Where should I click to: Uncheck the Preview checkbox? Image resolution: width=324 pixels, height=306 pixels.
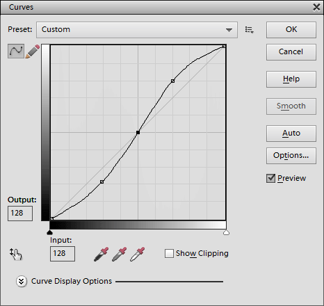click(x=270, y=178)
